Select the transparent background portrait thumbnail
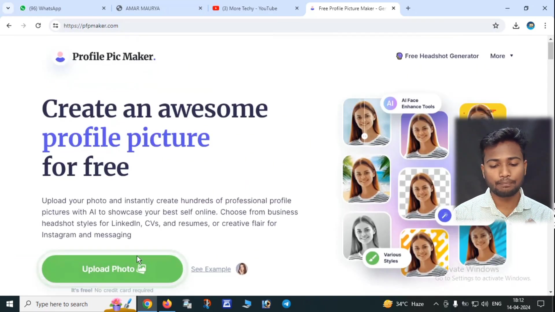Screen dimensions: 555x312 [x=424, y=194]
